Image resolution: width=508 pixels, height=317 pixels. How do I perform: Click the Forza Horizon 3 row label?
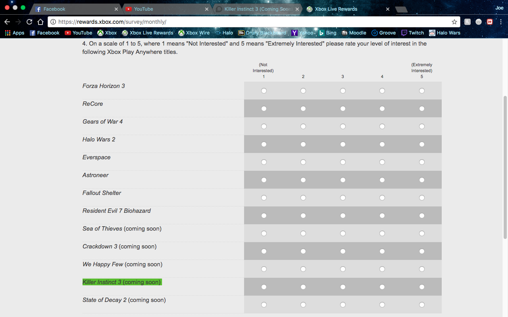click(x=104, y=86)
